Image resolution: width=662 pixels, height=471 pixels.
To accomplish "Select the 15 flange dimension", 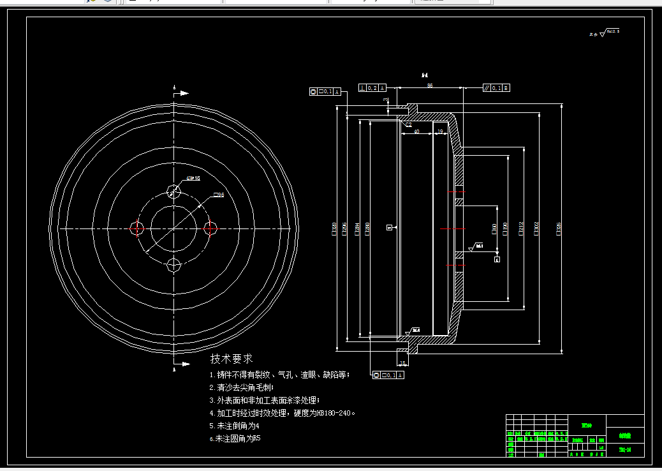I will [402, 363].
